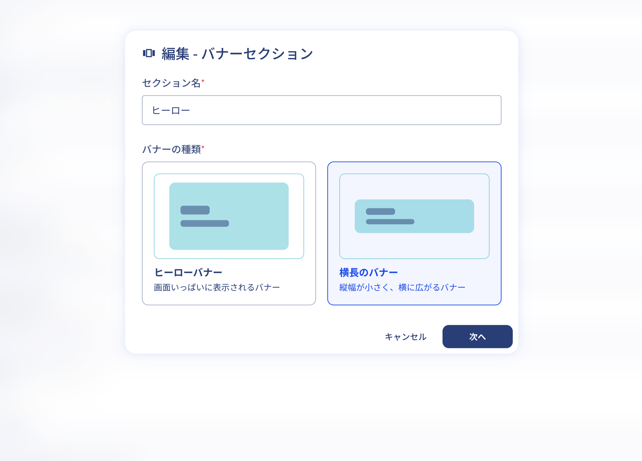Click the 画面いっぱいに表示されるバナー description
The image size is (642, 461).
(x=217, y=288)
